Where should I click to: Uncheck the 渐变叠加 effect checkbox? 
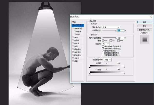73,52
